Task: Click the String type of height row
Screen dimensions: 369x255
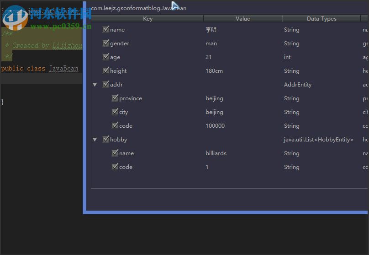Action: 291,71
